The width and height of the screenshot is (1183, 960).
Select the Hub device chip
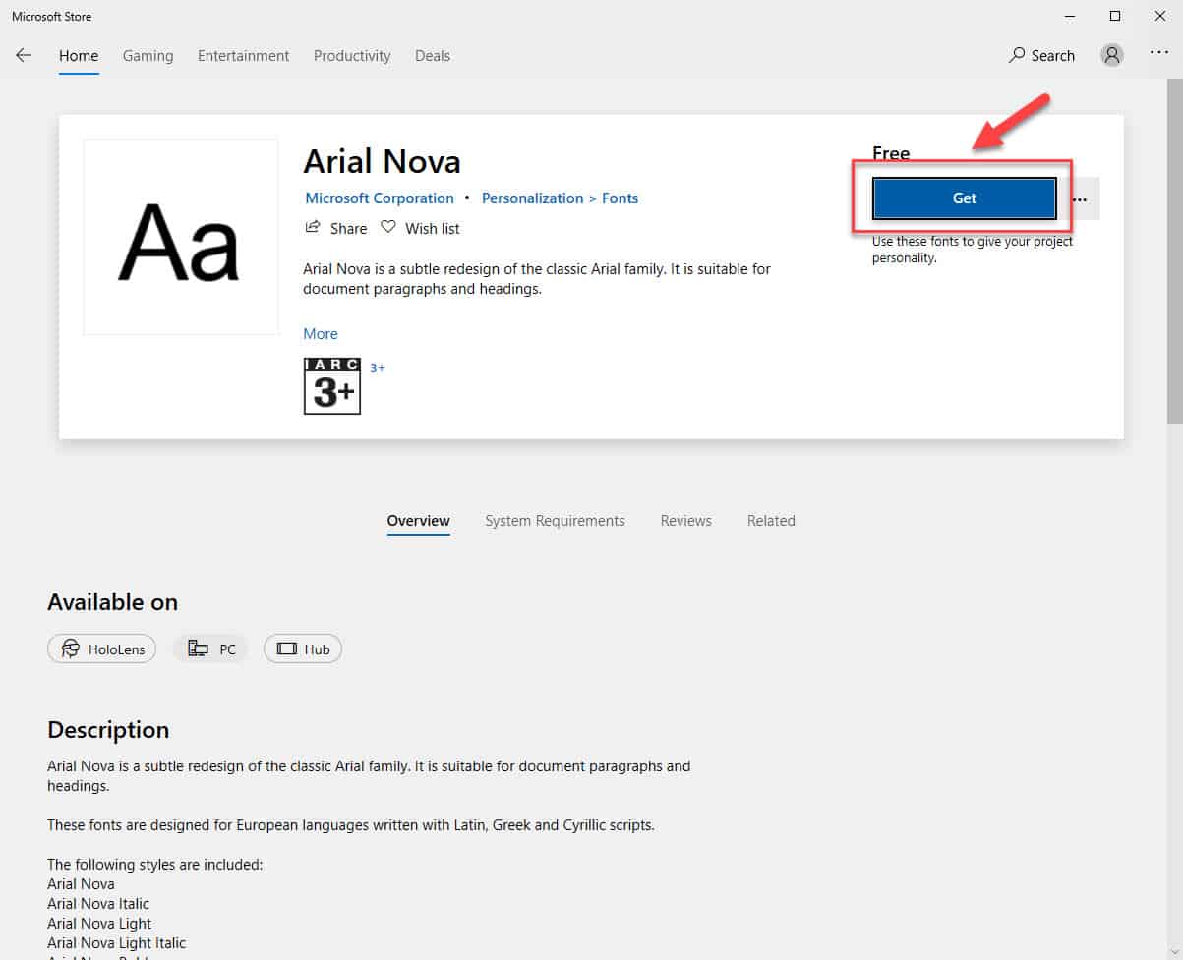pos(303,649)
